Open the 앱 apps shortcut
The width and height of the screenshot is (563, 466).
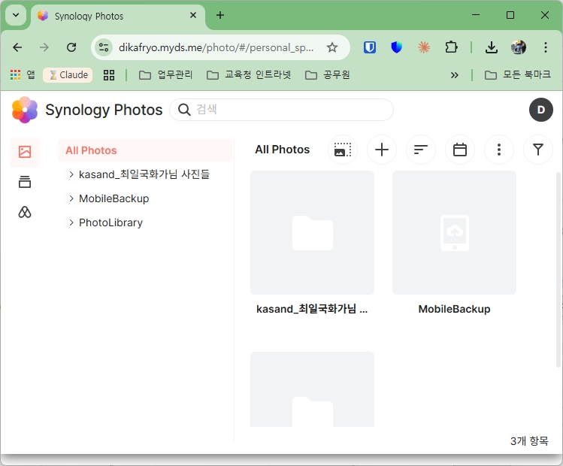click(23, 74)
